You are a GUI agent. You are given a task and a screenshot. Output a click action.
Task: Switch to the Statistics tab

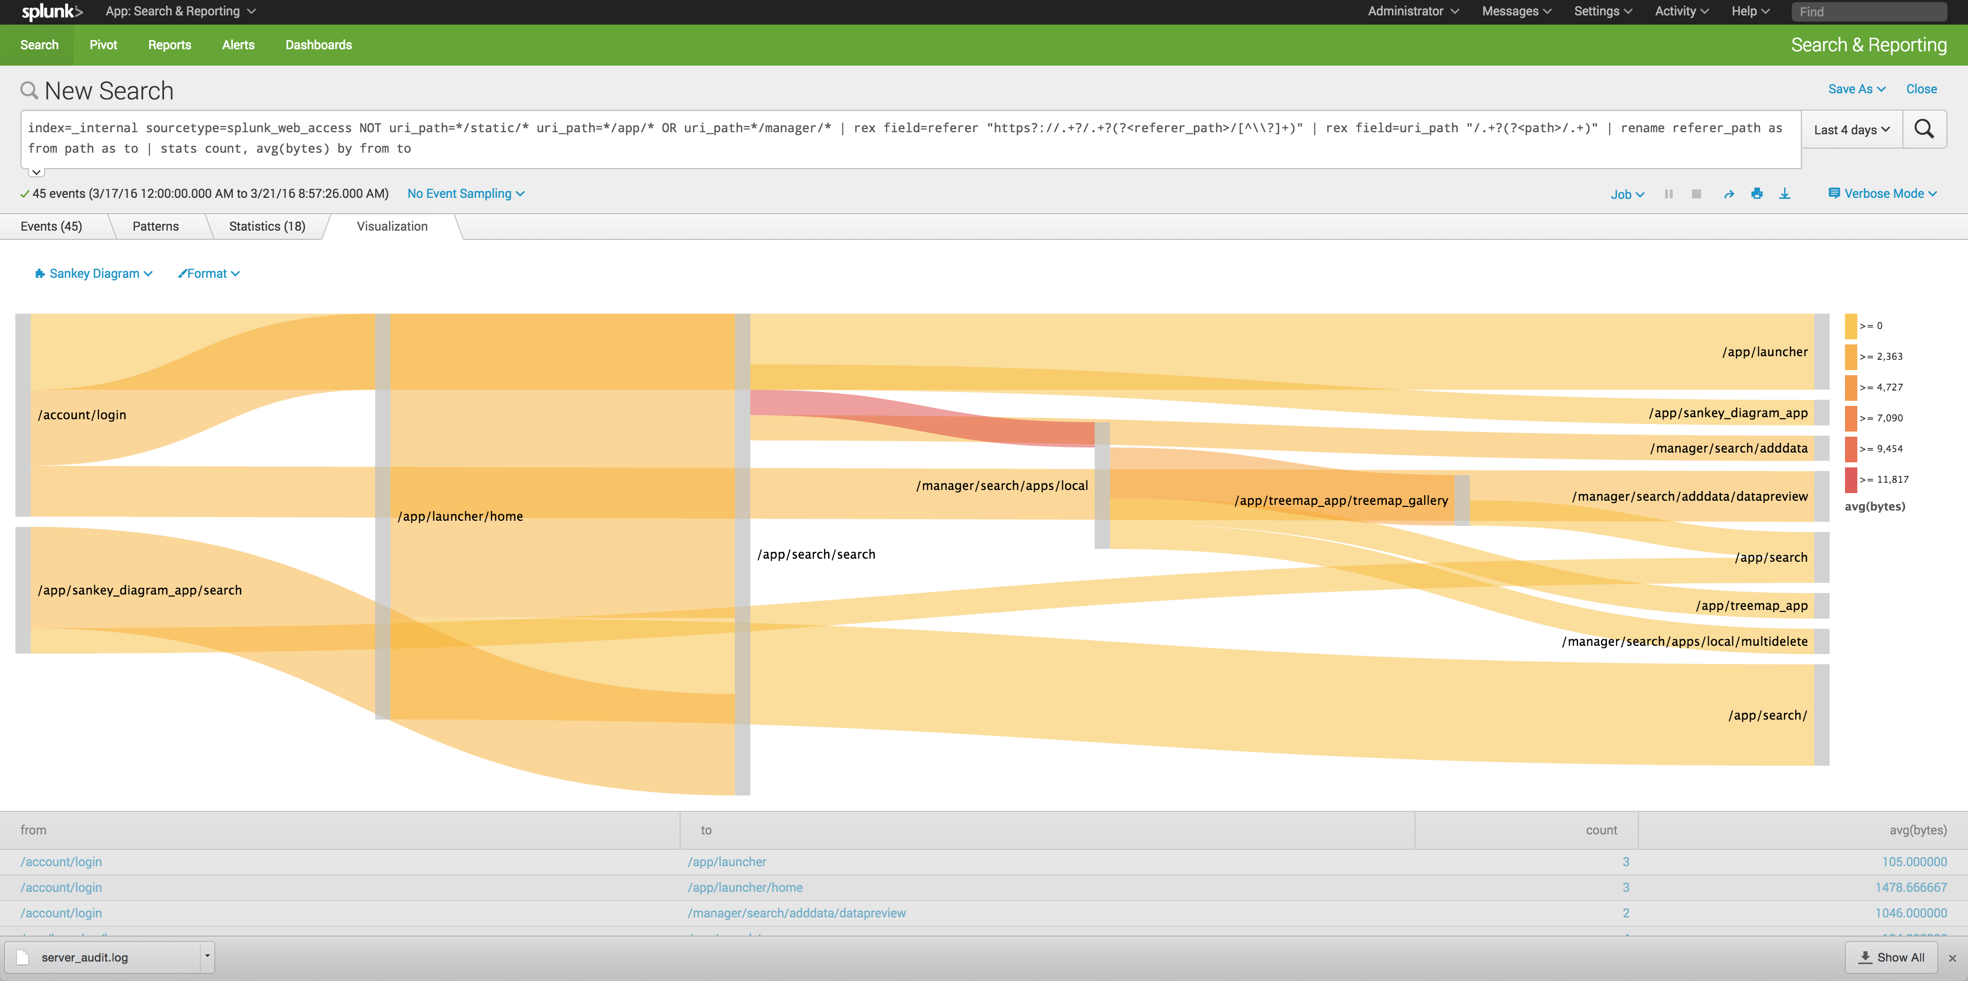click(266, 226)
